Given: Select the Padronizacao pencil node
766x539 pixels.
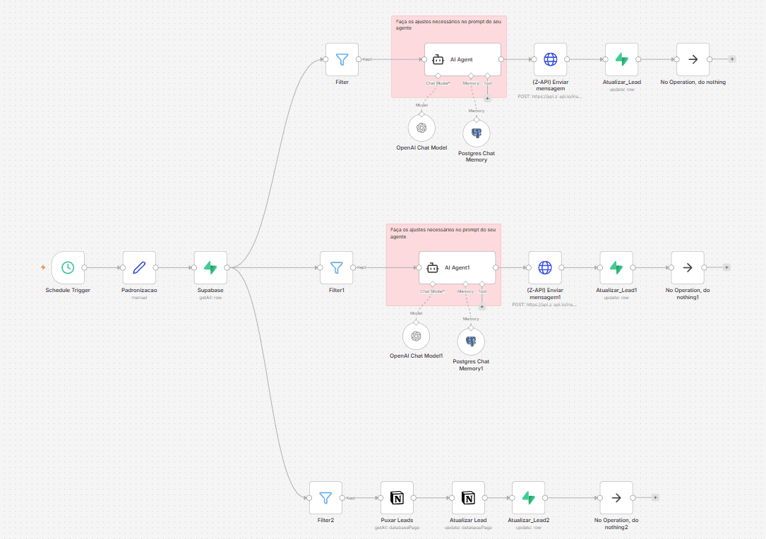Looking at the screenshot, I should (x=139, y=267).
